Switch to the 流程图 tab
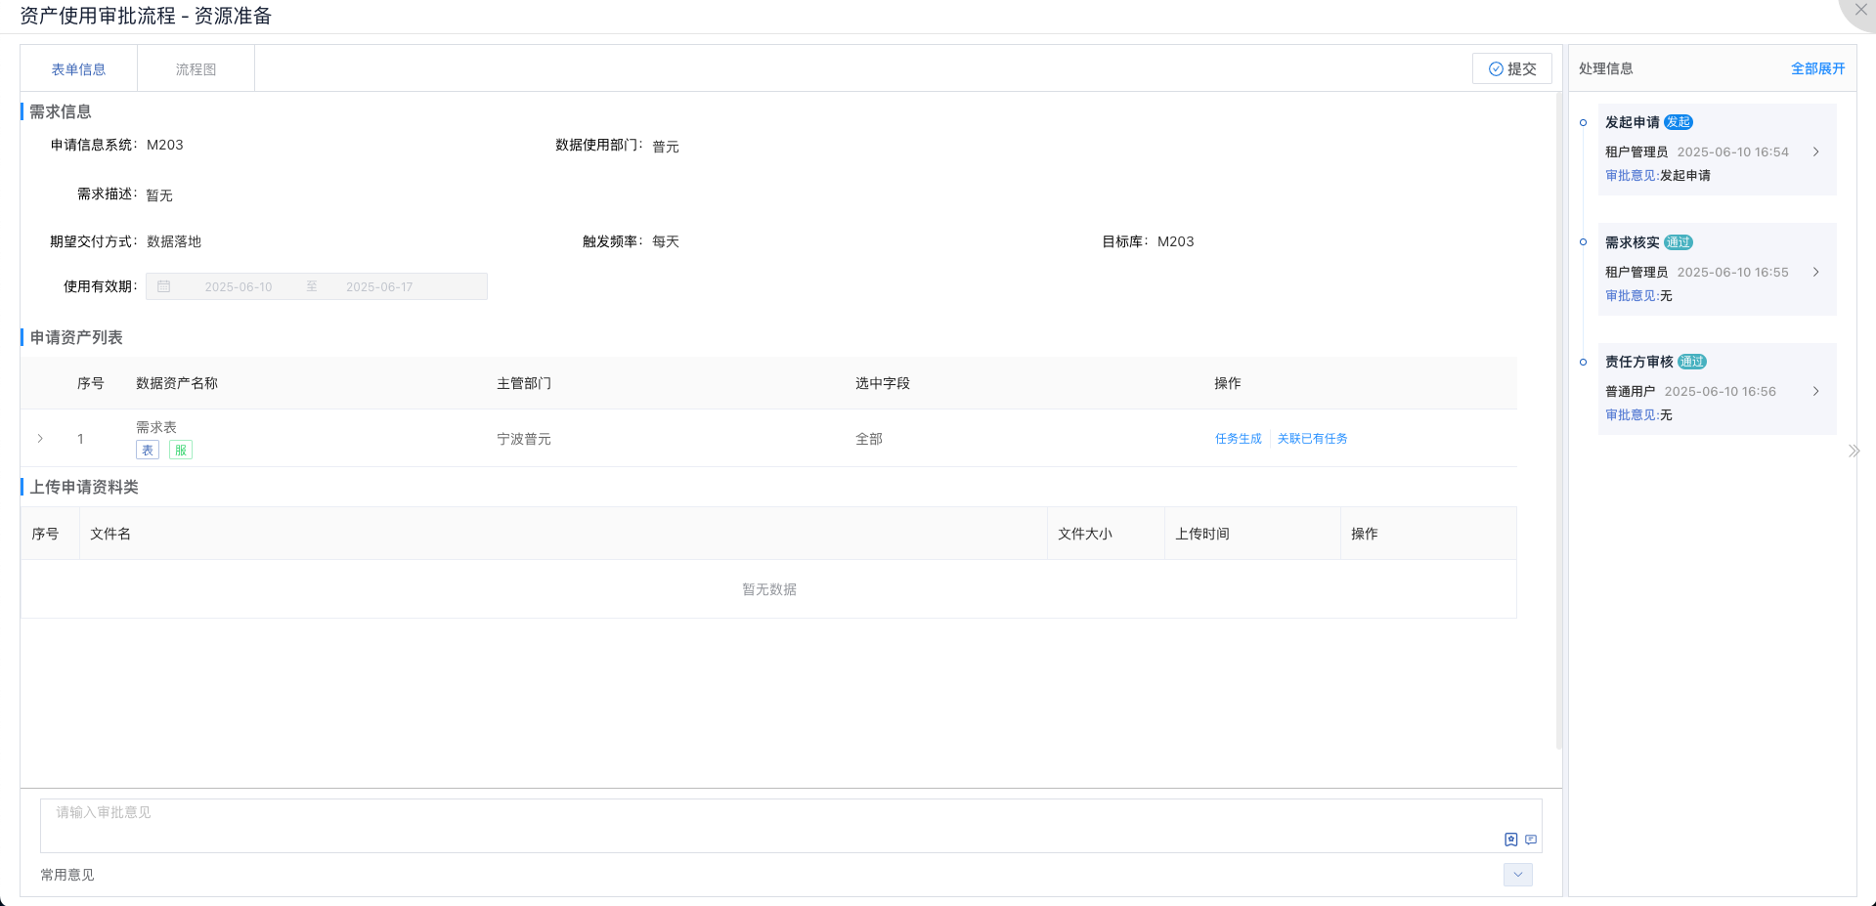The height and width of the screenshot is (906, 1876). point(196,69)
